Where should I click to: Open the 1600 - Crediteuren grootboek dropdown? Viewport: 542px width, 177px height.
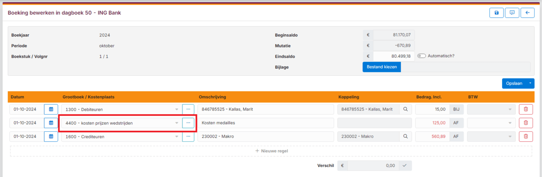pyautogui.click(x=121, y=137)
